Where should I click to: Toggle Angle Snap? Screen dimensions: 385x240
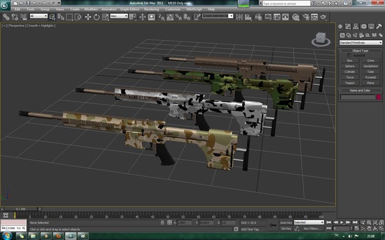point(170,17)
